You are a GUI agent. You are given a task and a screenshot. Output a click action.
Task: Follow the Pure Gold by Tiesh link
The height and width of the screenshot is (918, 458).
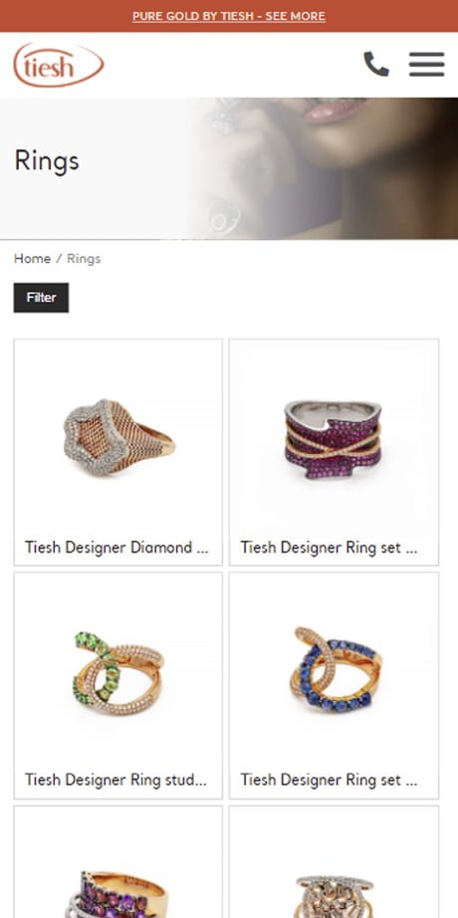(x=229, y=16)
